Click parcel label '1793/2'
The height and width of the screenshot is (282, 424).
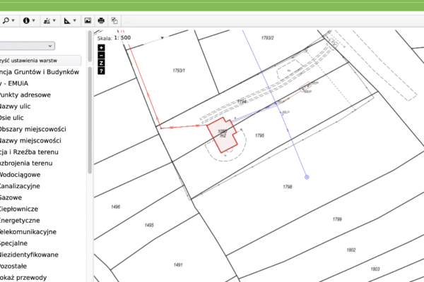[267, 38]
